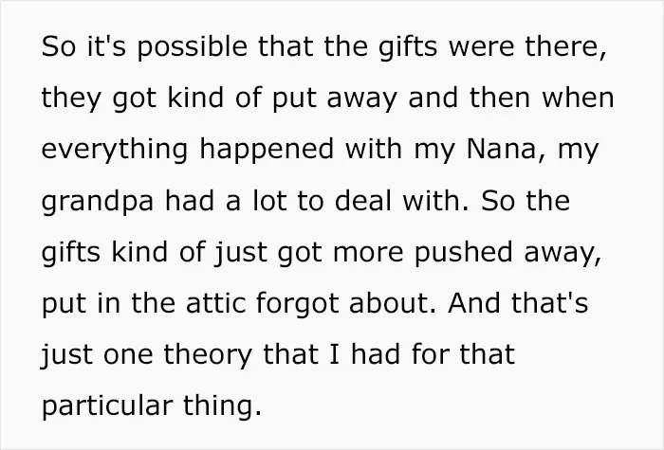Click the word 'forgot' in sixth line
The width and height of the screenshot is (664, 450).
pos(298,304)
